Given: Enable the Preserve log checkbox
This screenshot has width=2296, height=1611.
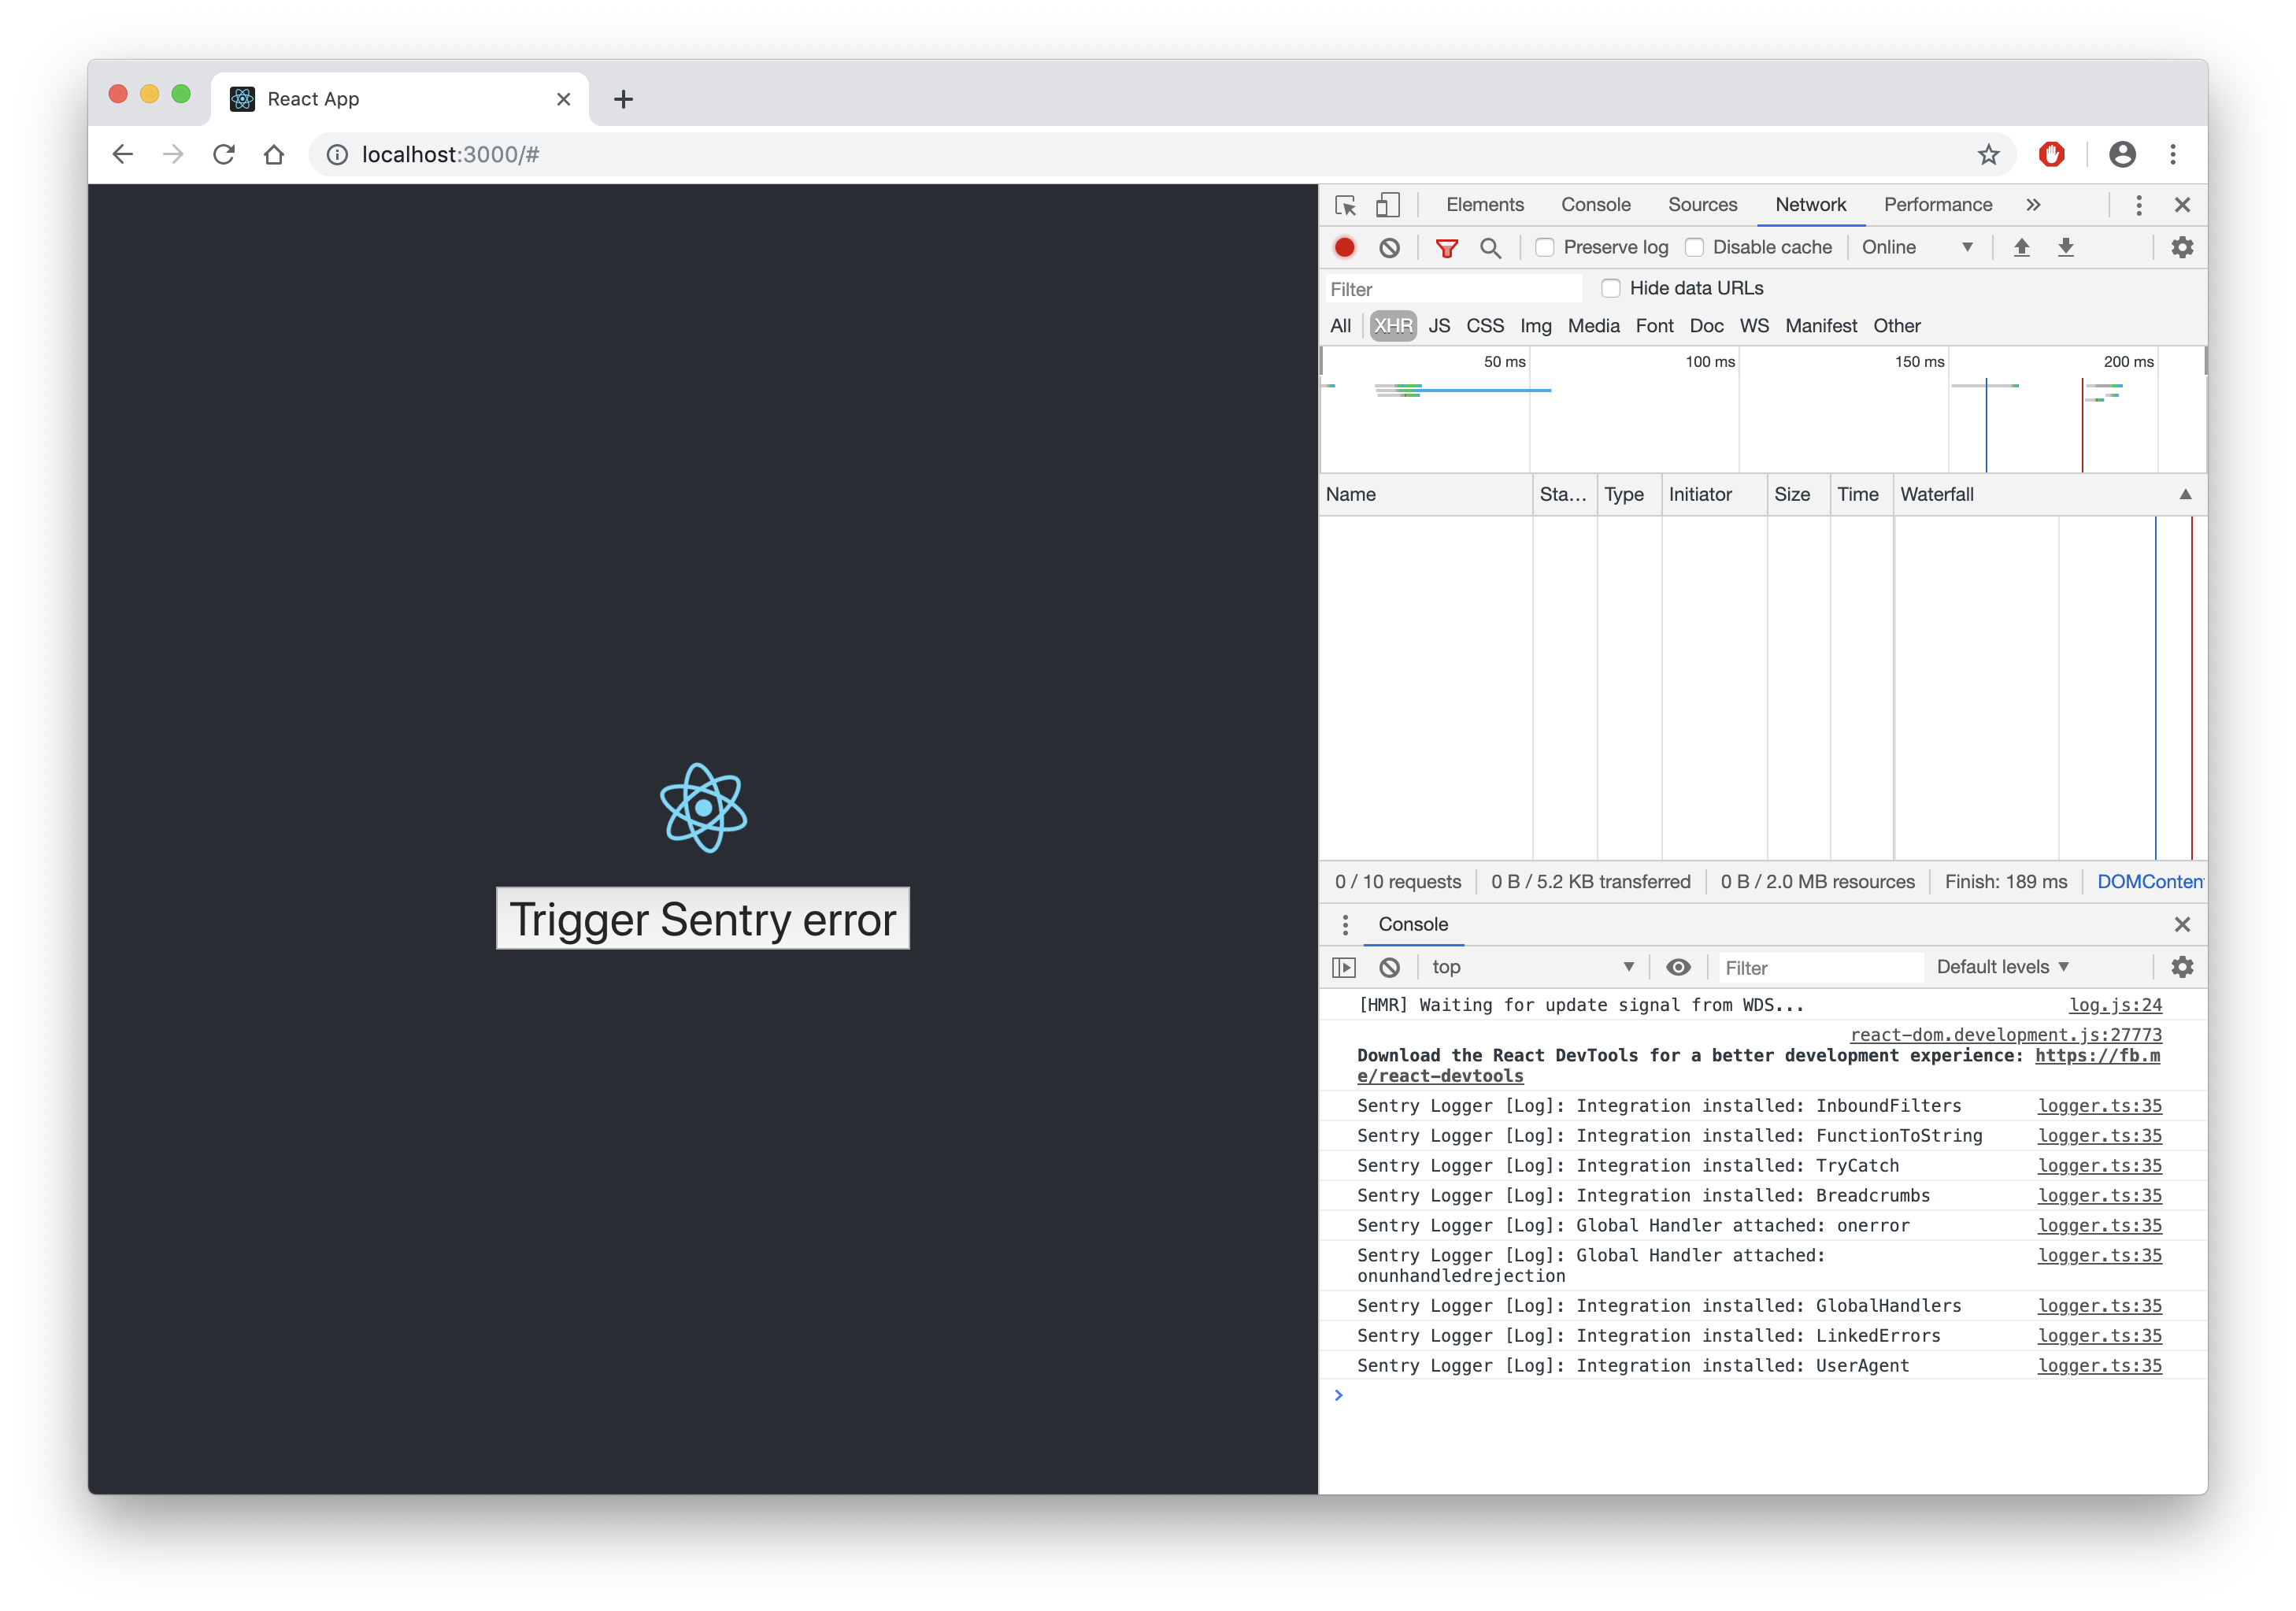Looking at the screenshot, I should point(1545,247).
